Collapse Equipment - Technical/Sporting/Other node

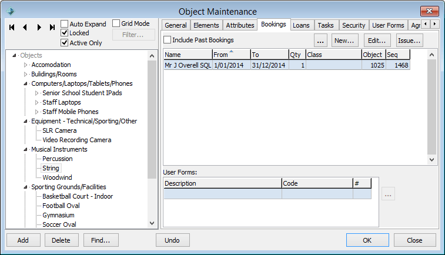[25, 122]
